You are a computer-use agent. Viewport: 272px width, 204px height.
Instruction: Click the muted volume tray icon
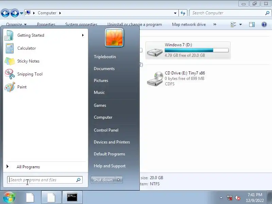[x=237, y=198]
